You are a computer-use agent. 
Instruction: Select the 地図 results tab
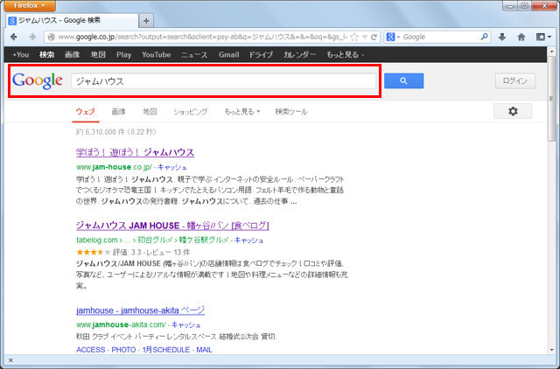pos(150,112)
